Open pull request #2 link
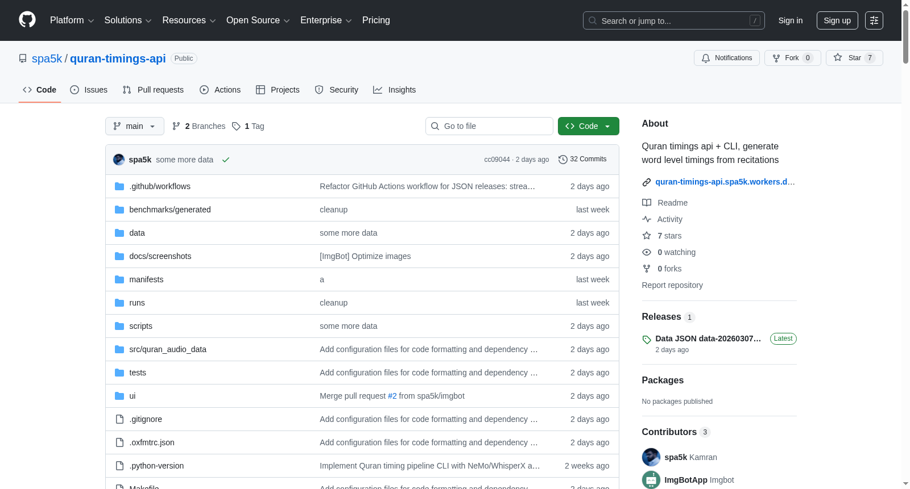Screen dimensions: 910x489 click(392, 396)
